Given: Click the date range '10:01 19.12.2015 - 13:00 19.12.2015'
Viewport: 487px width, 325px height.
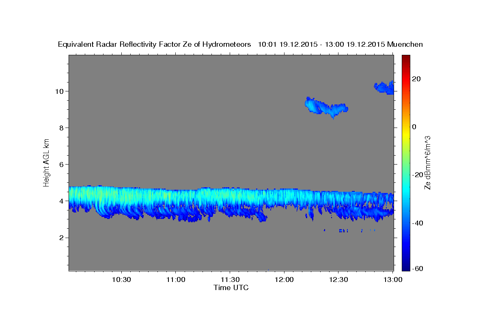Looking at the screenshot, I should click(321, 45).
